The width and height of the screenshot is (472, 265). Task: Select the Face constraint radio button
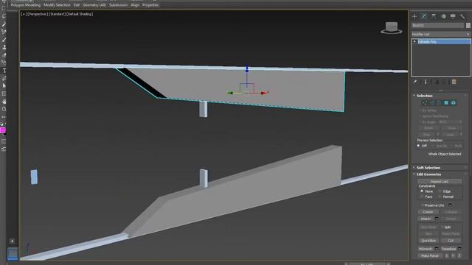coord(422,197)
